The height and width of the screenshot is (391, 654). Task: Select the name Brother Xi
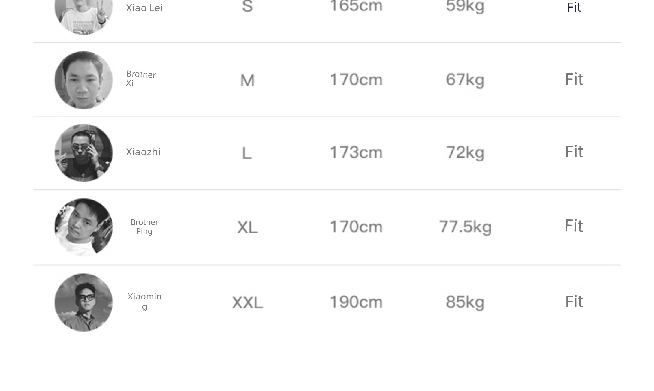coord(141,79)
